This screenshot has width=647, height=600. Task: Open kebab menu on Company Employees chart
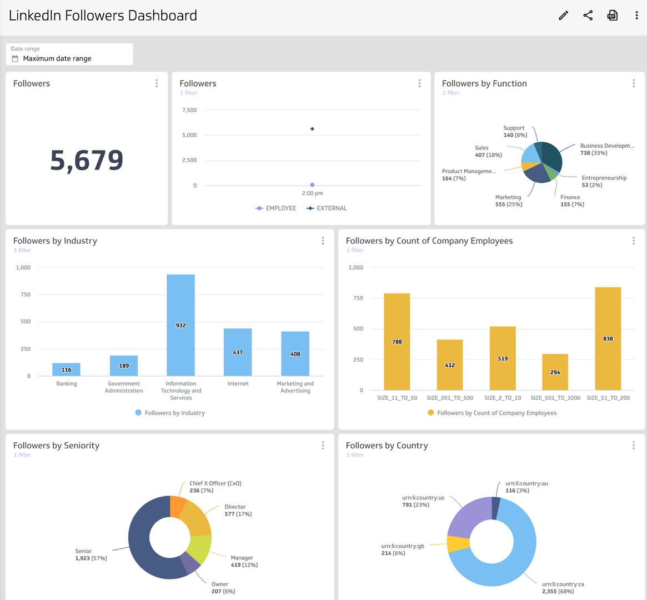click(x=633, y=241)
